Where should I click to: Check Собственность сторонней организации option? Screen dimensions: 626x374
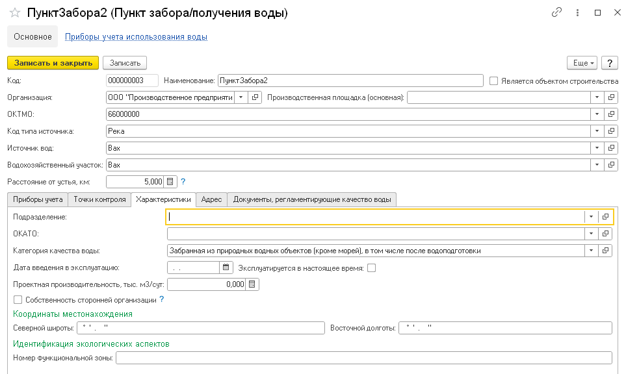(x=18, y=300)
